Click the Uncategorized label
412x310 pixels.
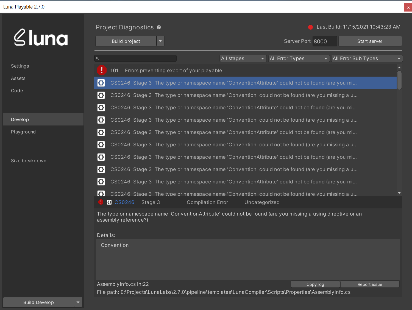tap(262, 202)
